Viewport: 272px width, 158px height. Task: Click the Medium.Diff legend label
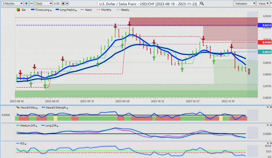click(x=27, y=126)
